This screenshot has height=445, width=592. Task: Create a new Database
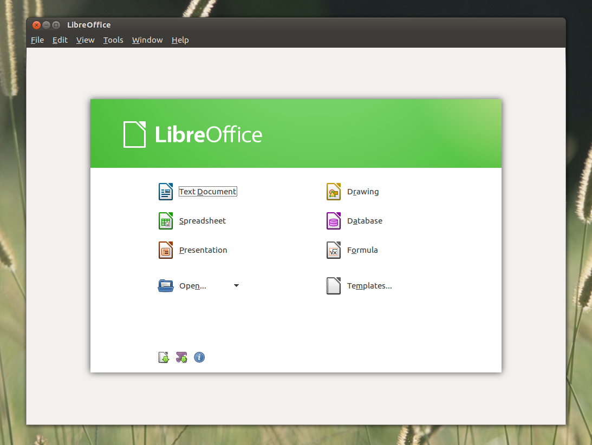365,220
